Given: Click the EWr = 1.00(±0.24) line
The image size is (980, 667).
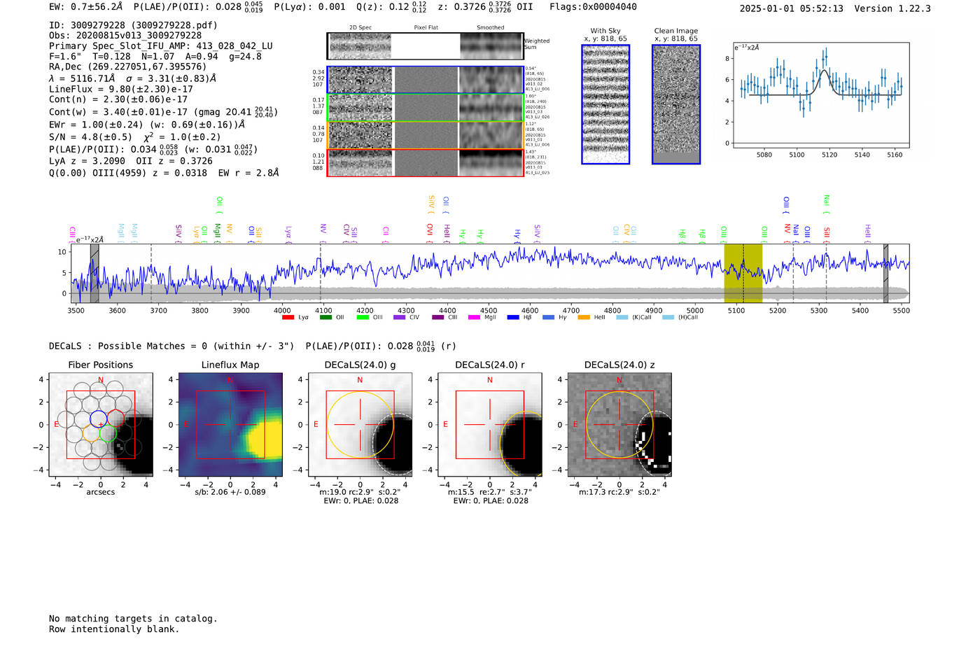Looking at the screenshot, I should [147, 125].
